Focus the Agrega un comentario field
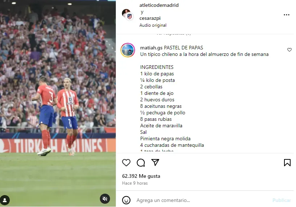296x207 pixels. (202, 200)
